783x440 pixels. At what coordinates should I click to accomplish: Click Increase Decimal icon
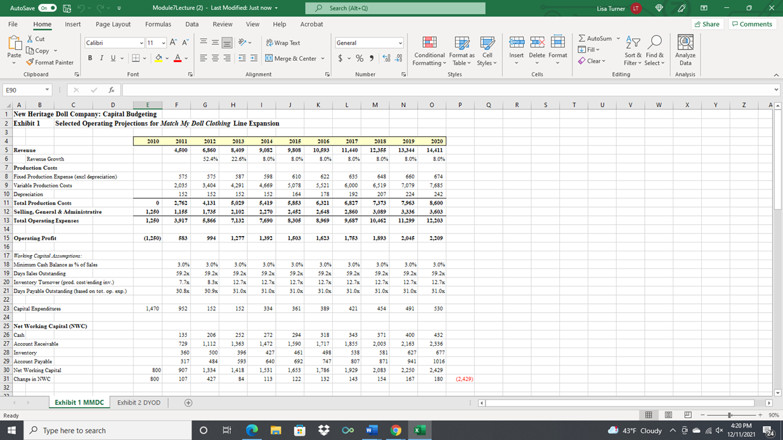(x=387, y=58)
